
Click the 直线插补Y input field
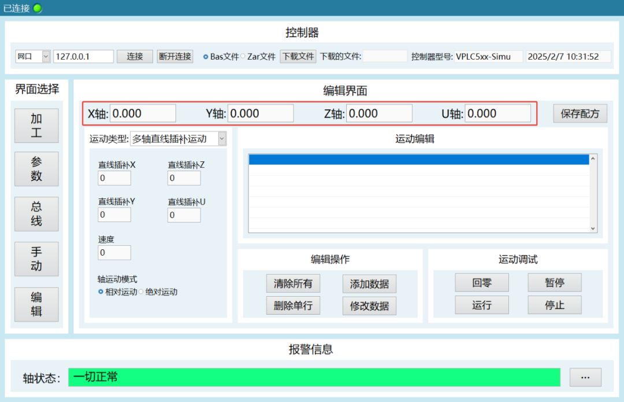coord(114,215)
